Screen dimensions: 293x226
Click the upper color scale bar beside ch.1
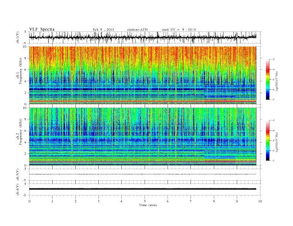tap(267, 79)
